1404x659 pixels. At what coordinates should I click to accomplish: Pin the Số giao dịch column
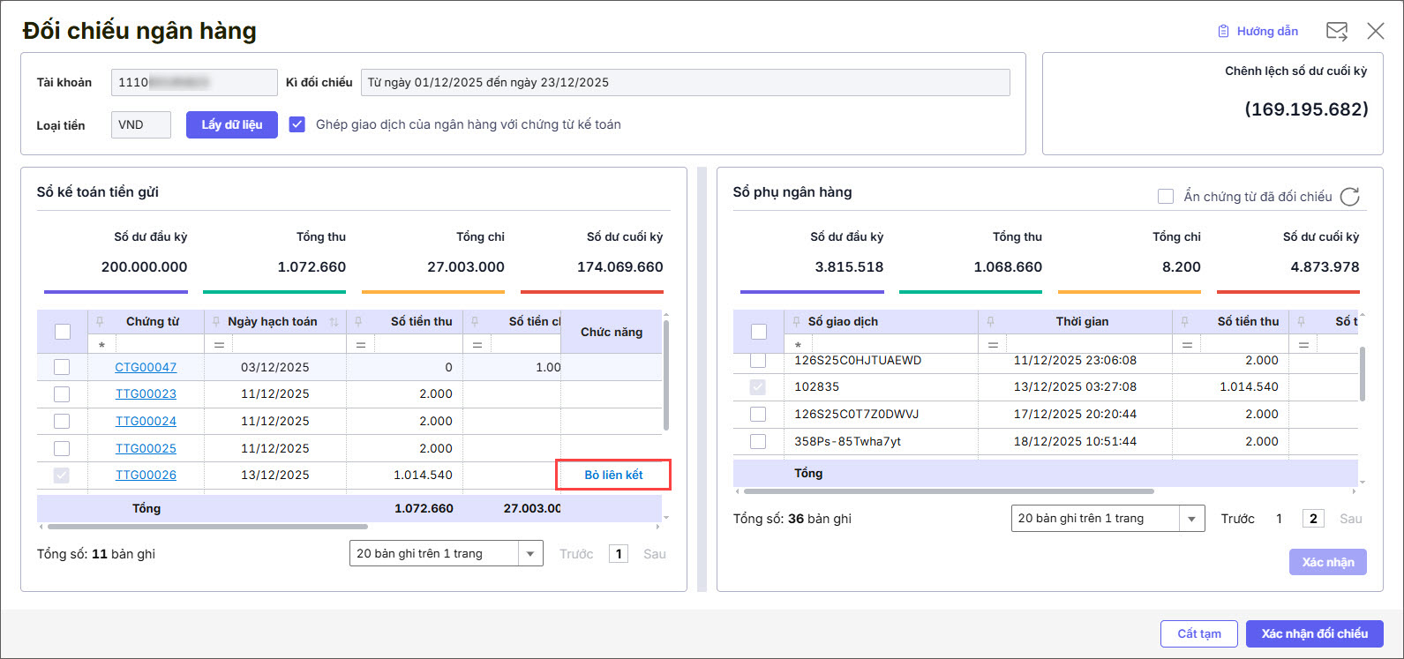[x=796, y=321]
